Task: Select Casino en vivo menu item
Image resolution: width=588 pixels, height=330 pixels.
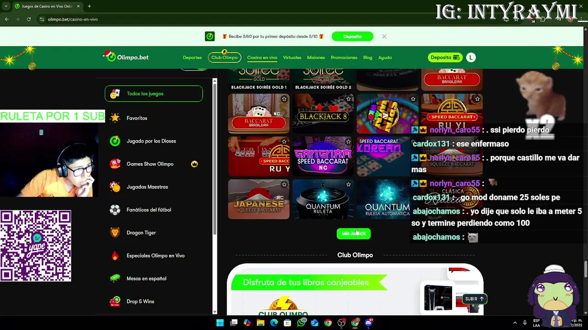Action: pyautogui.click(x=262, y=57)
